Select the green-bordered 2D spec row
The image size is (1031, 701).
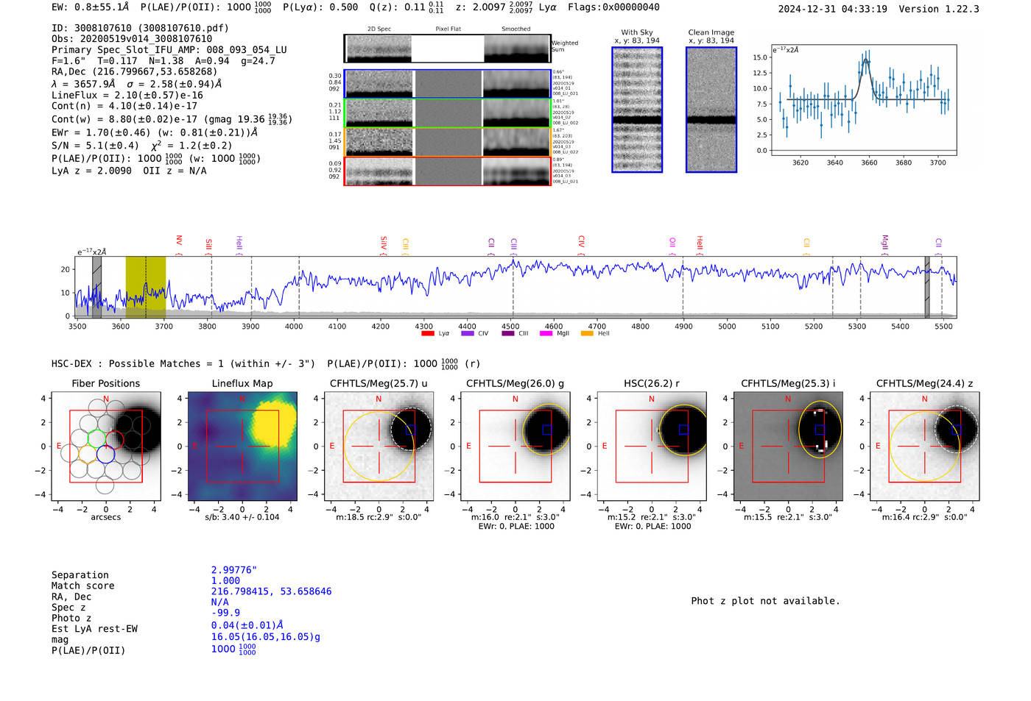click(447, 113)
